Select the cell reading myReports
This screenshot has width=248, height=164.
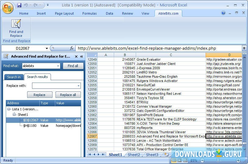171,128
